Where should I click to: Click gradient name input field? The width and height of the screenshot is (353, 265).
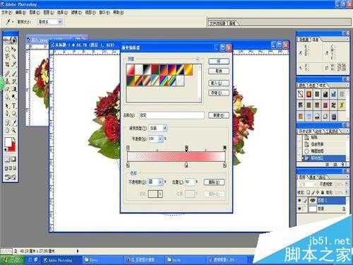pyautogui.click(x=172, y=115)
